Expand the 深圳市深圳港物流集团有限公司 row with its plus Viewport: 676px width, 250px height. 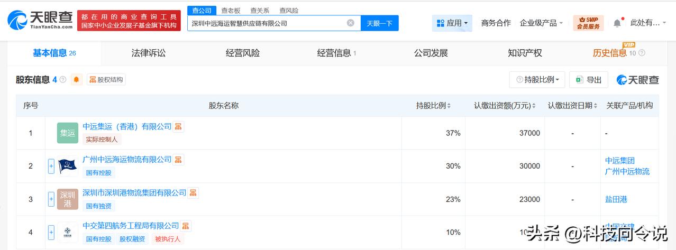click(x=51, y=199)
